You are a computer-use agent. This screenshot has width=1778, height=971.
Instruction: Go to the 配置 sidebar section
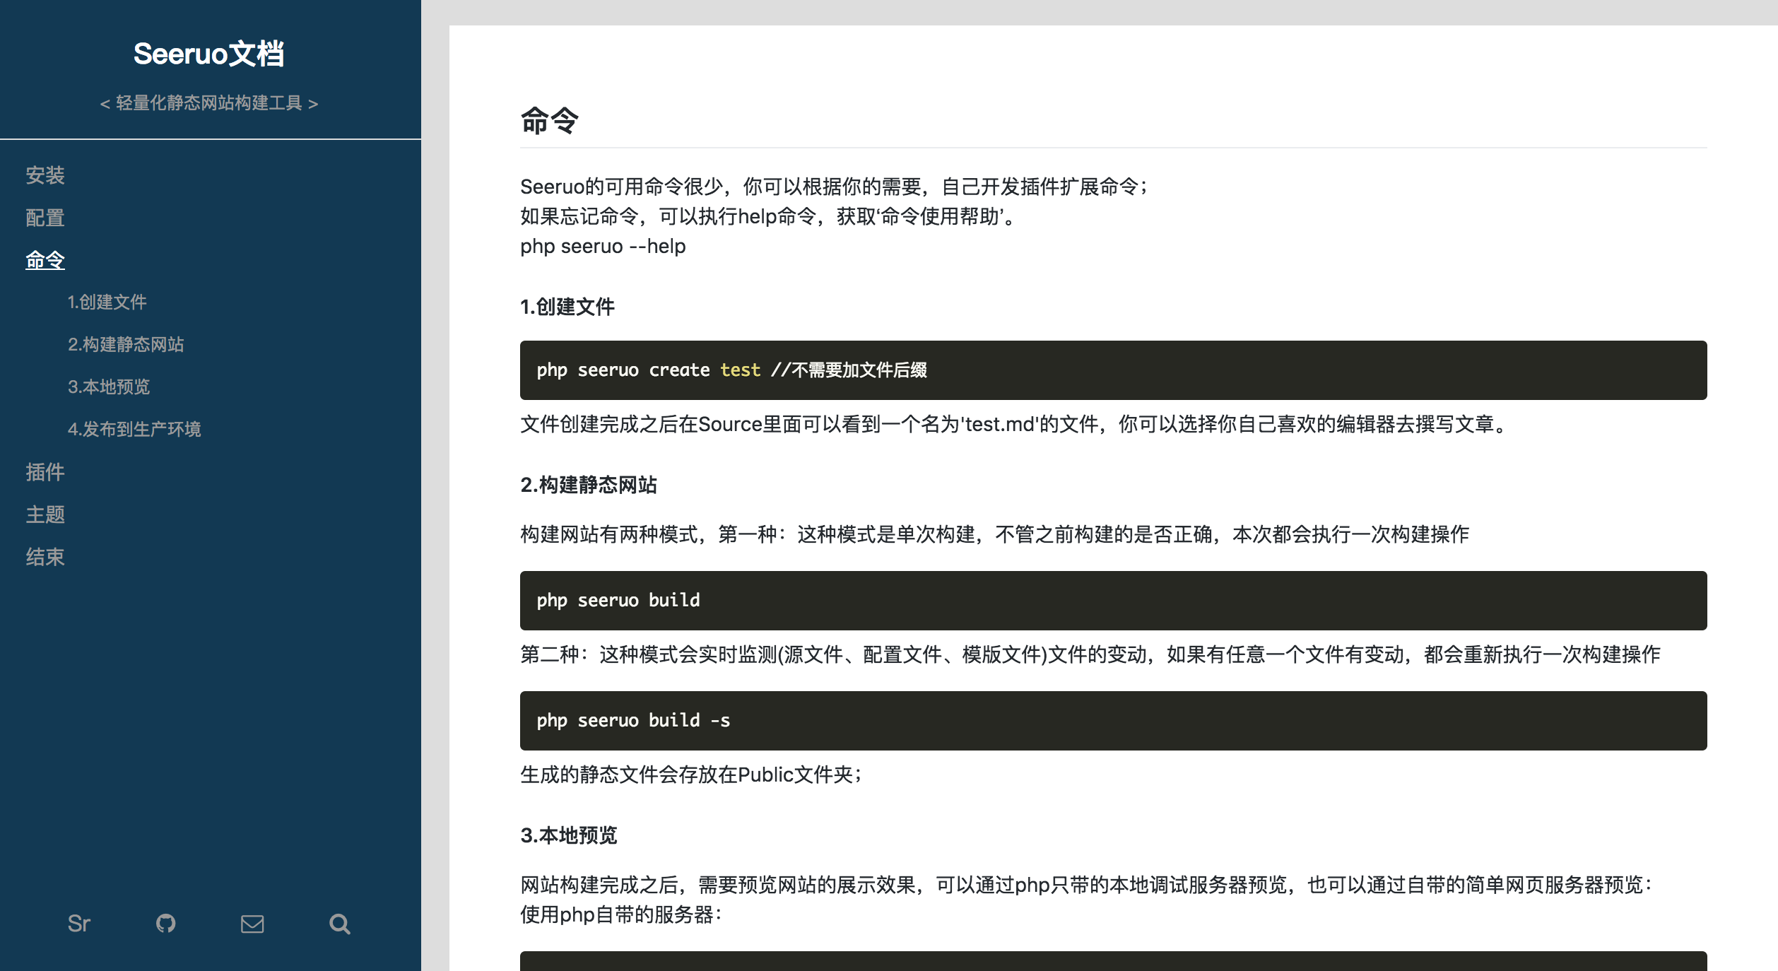45,218
